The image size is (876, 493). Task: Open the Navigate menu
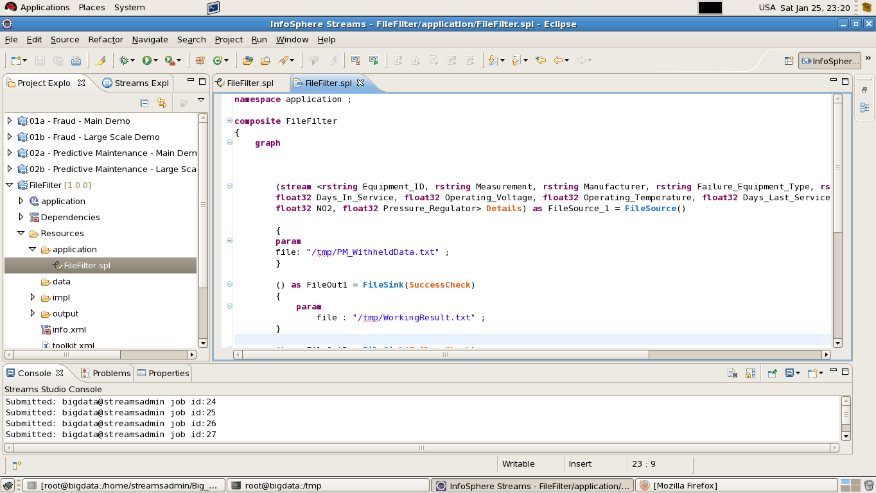[150, 39]
